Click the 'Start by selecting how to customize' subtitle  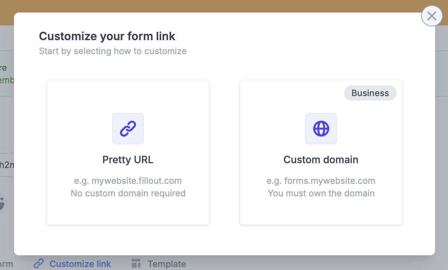[113, 51]
